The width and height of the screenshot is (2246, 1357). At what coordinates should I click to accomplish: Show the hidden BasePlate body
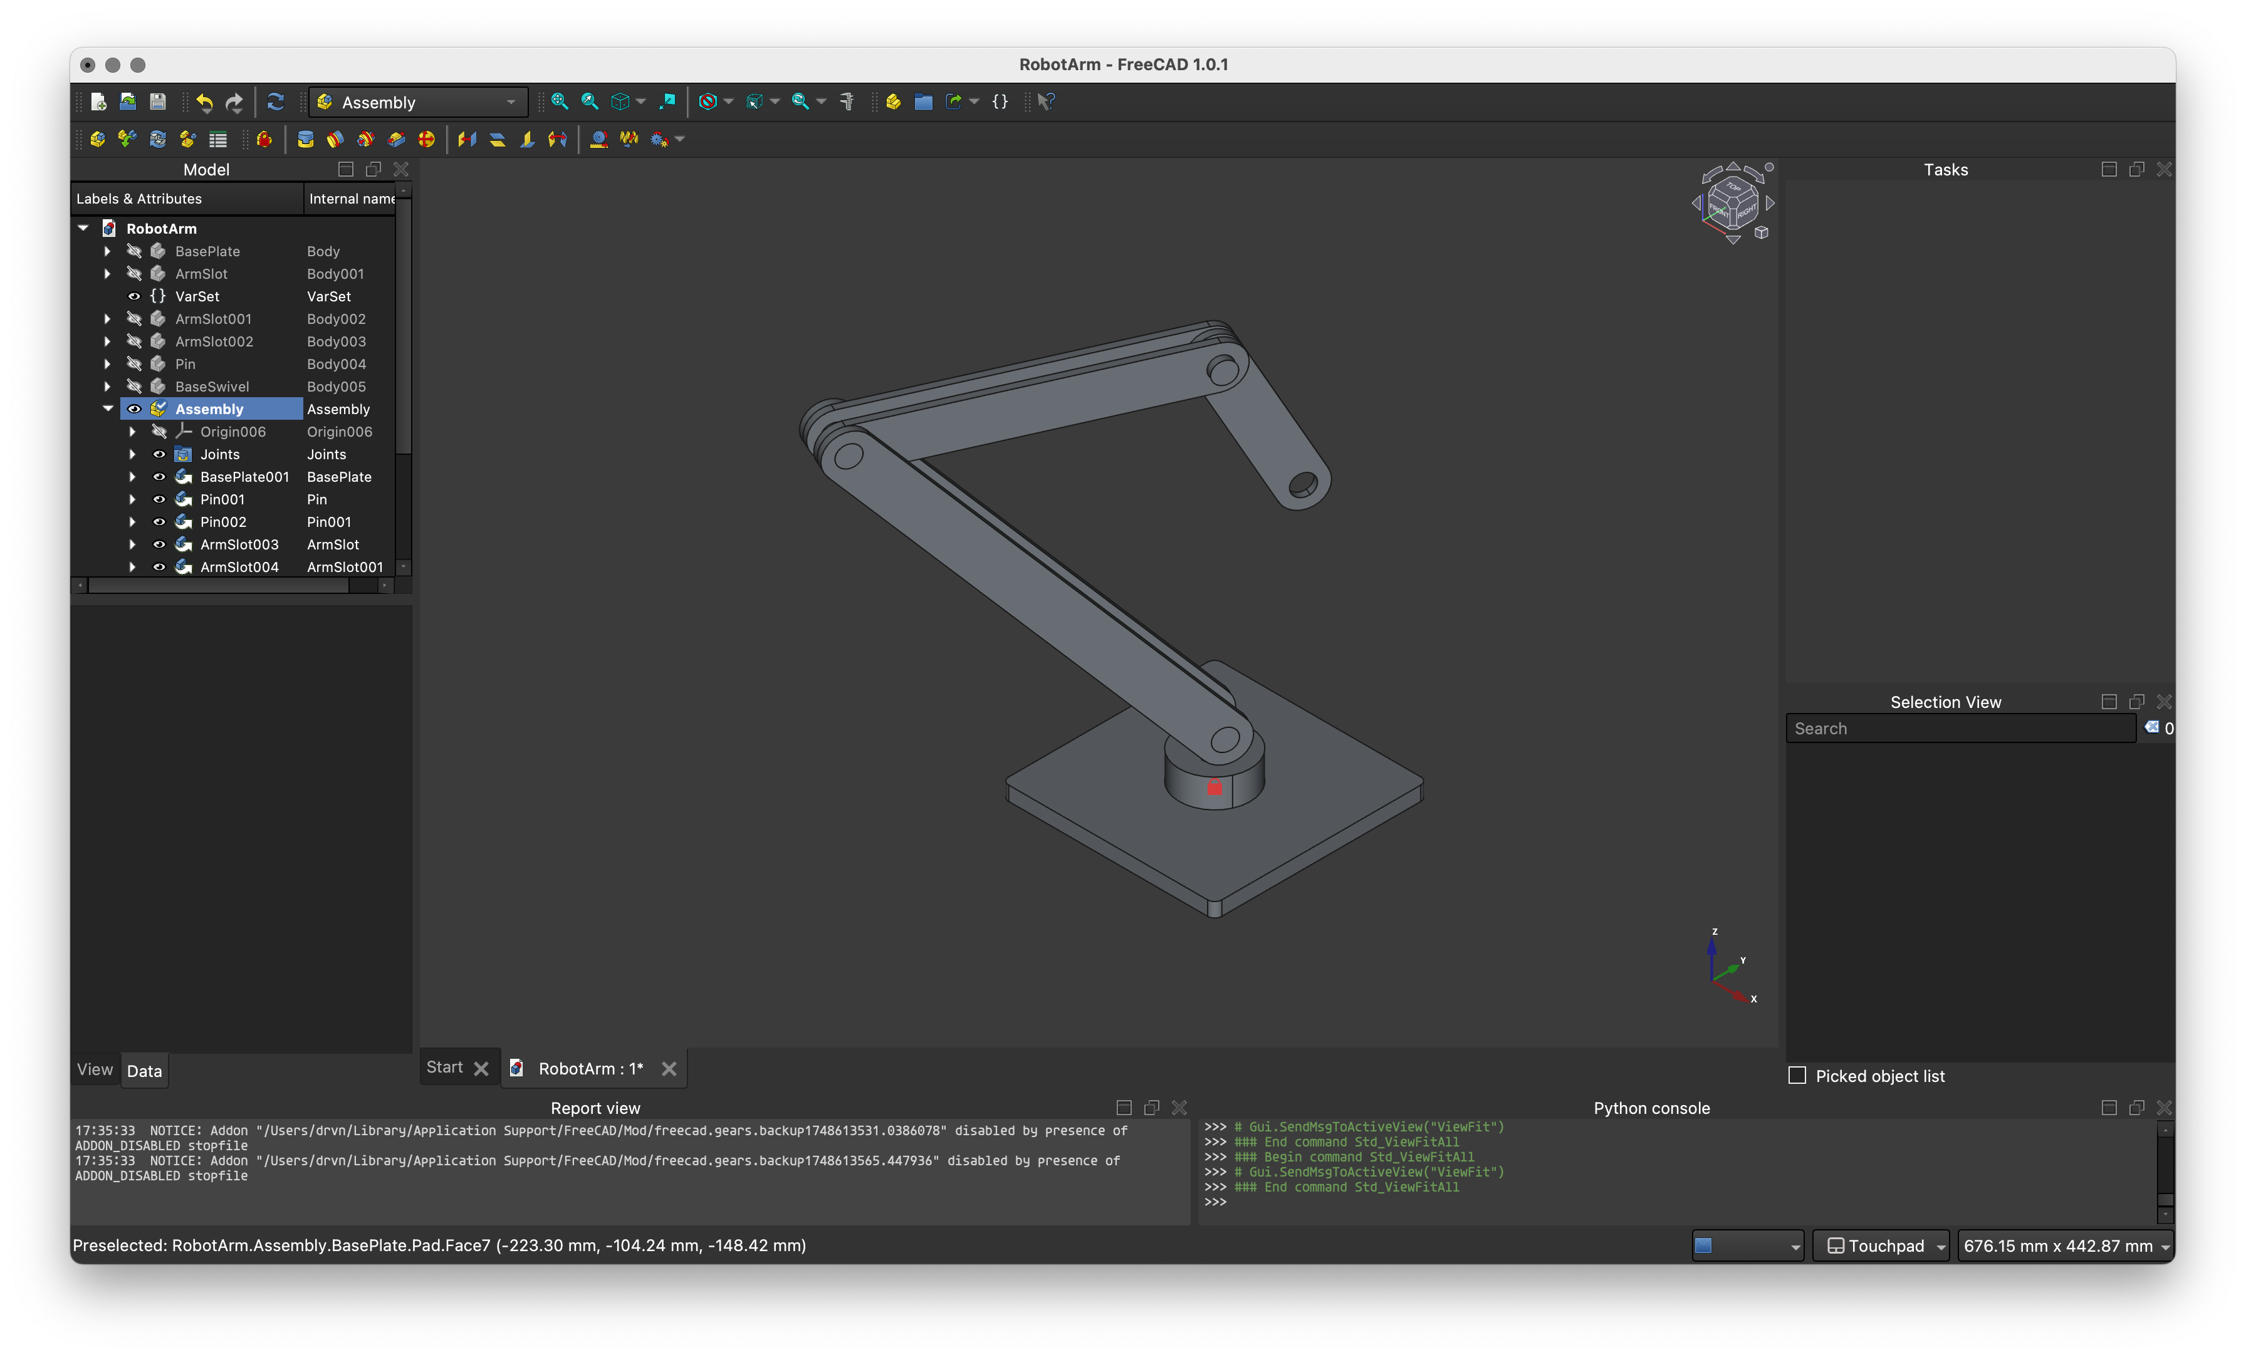pyautogui.click(x=134, y=251)
